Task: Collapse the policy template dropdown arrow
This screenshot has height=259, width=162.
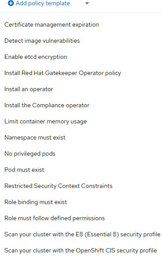Action: 87,3
